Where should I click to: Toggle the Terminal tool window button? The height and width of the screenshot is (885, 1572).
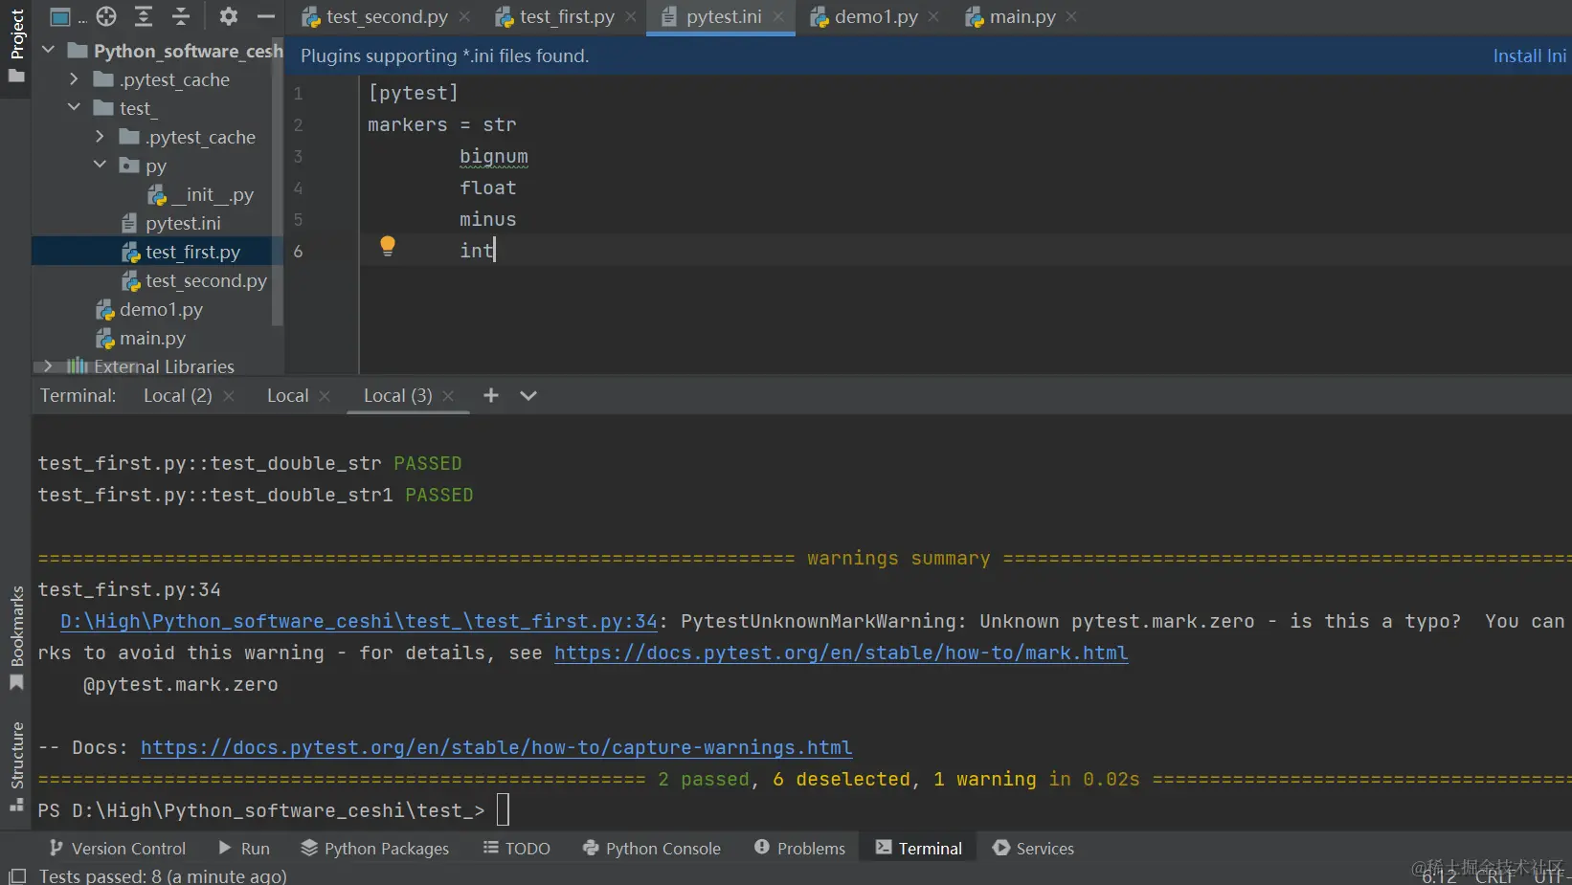918,849
